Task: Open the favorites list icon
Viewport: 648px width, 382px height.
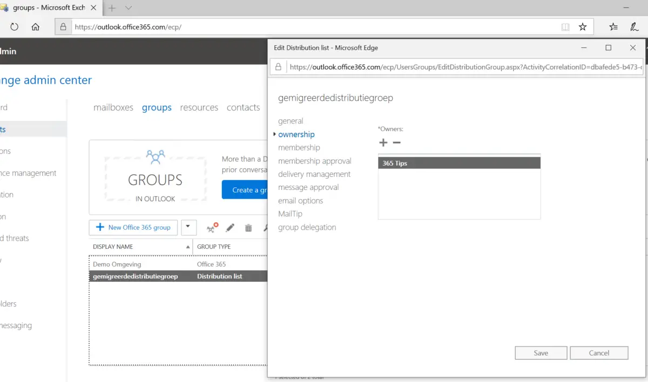Action: pyautogui.click(x=612, y=26)
